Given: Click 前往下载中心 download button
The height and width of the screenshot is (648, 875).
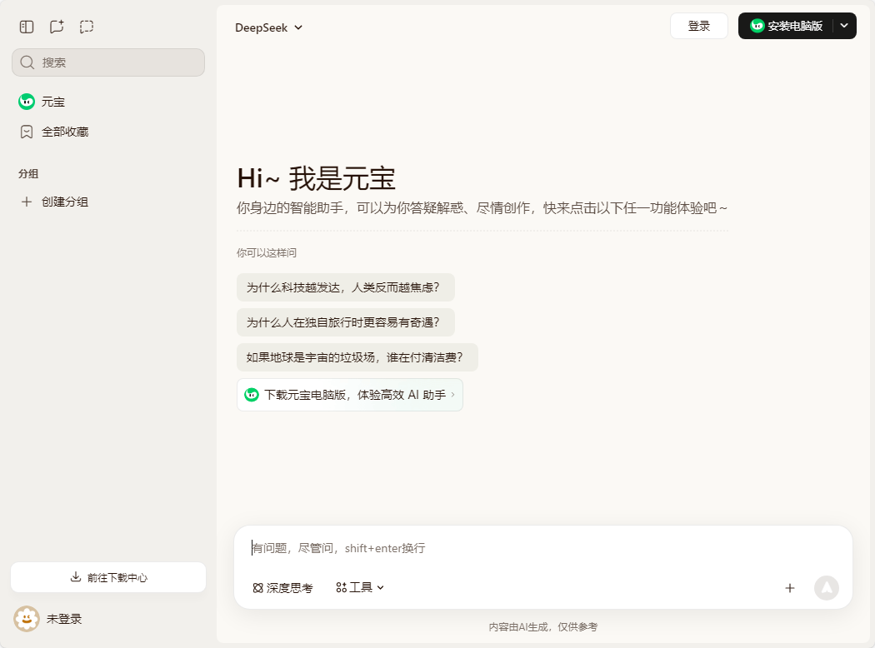Looking at the screenshot, I should click(108, 577).
